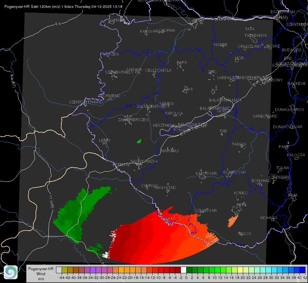The width and height of the screenshot is (308, 283).
Task: Click the swirl logo icon beside the legend
Action: coord(11,272)
